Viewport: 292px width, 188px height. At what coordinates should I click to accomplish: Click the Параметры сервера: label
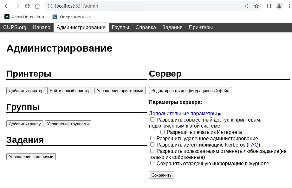pos(175,102)
